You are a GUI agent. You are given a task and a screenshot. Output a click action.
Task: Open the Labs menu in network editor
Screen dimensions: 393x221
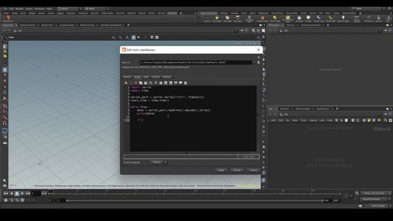point(322,120)
